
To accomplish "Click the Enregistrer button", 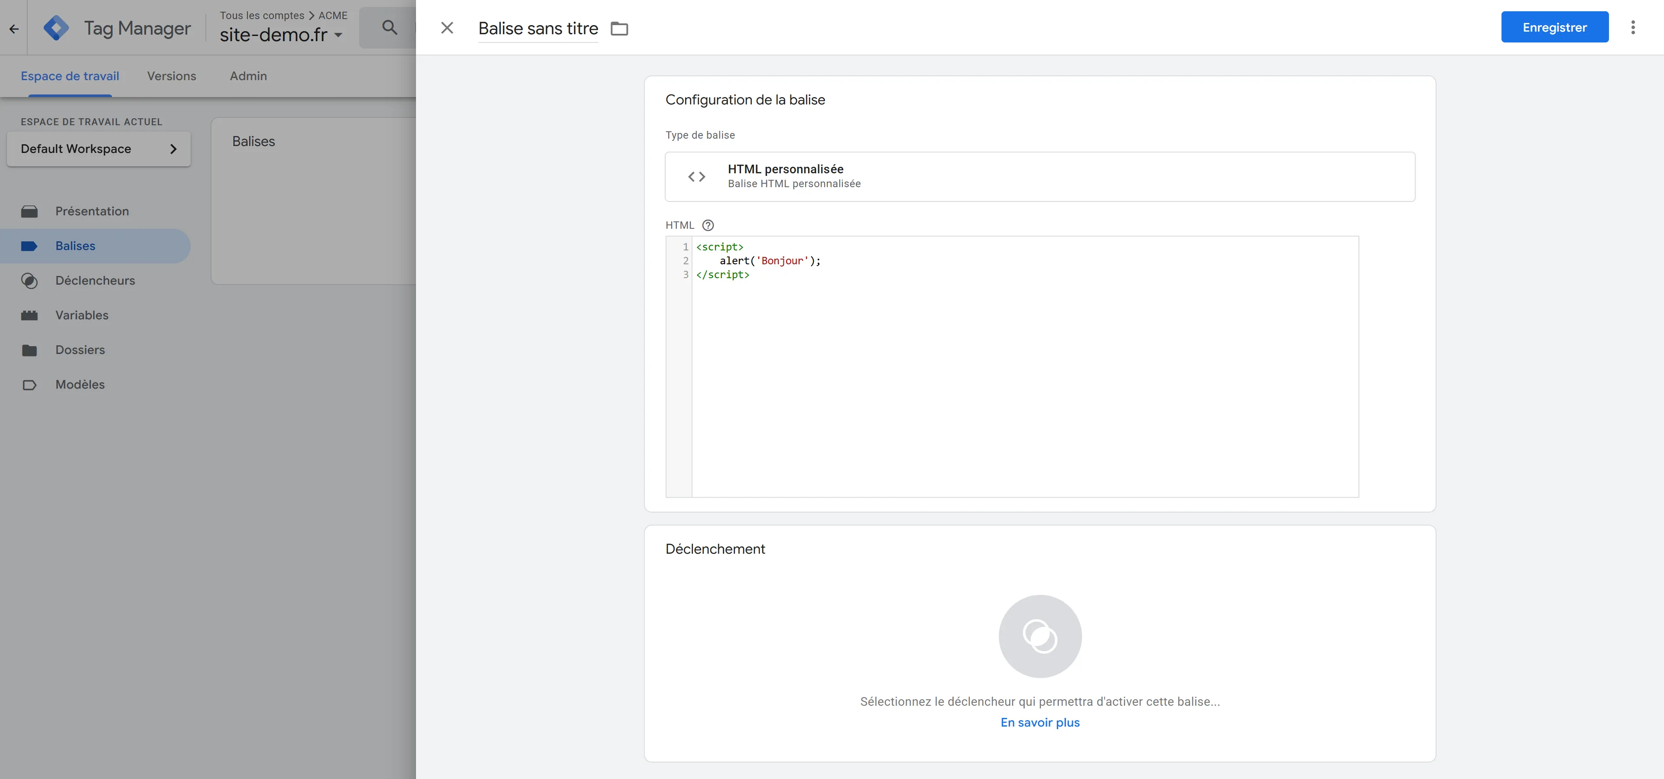I will pyautogui.click(x=1554, y=27).
